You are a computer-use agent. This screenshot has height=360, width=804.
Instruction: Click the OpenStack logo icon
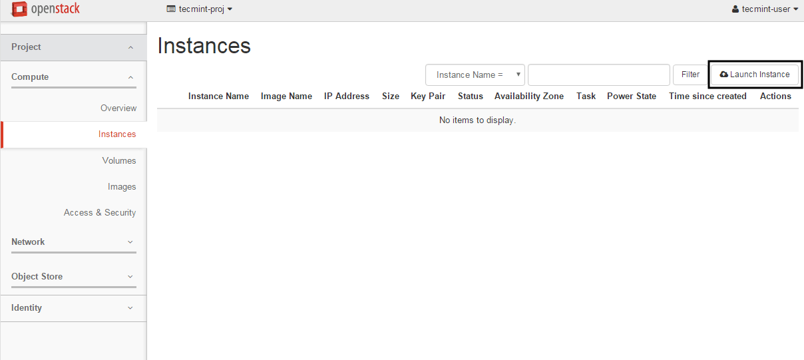(x=19, y=9)
